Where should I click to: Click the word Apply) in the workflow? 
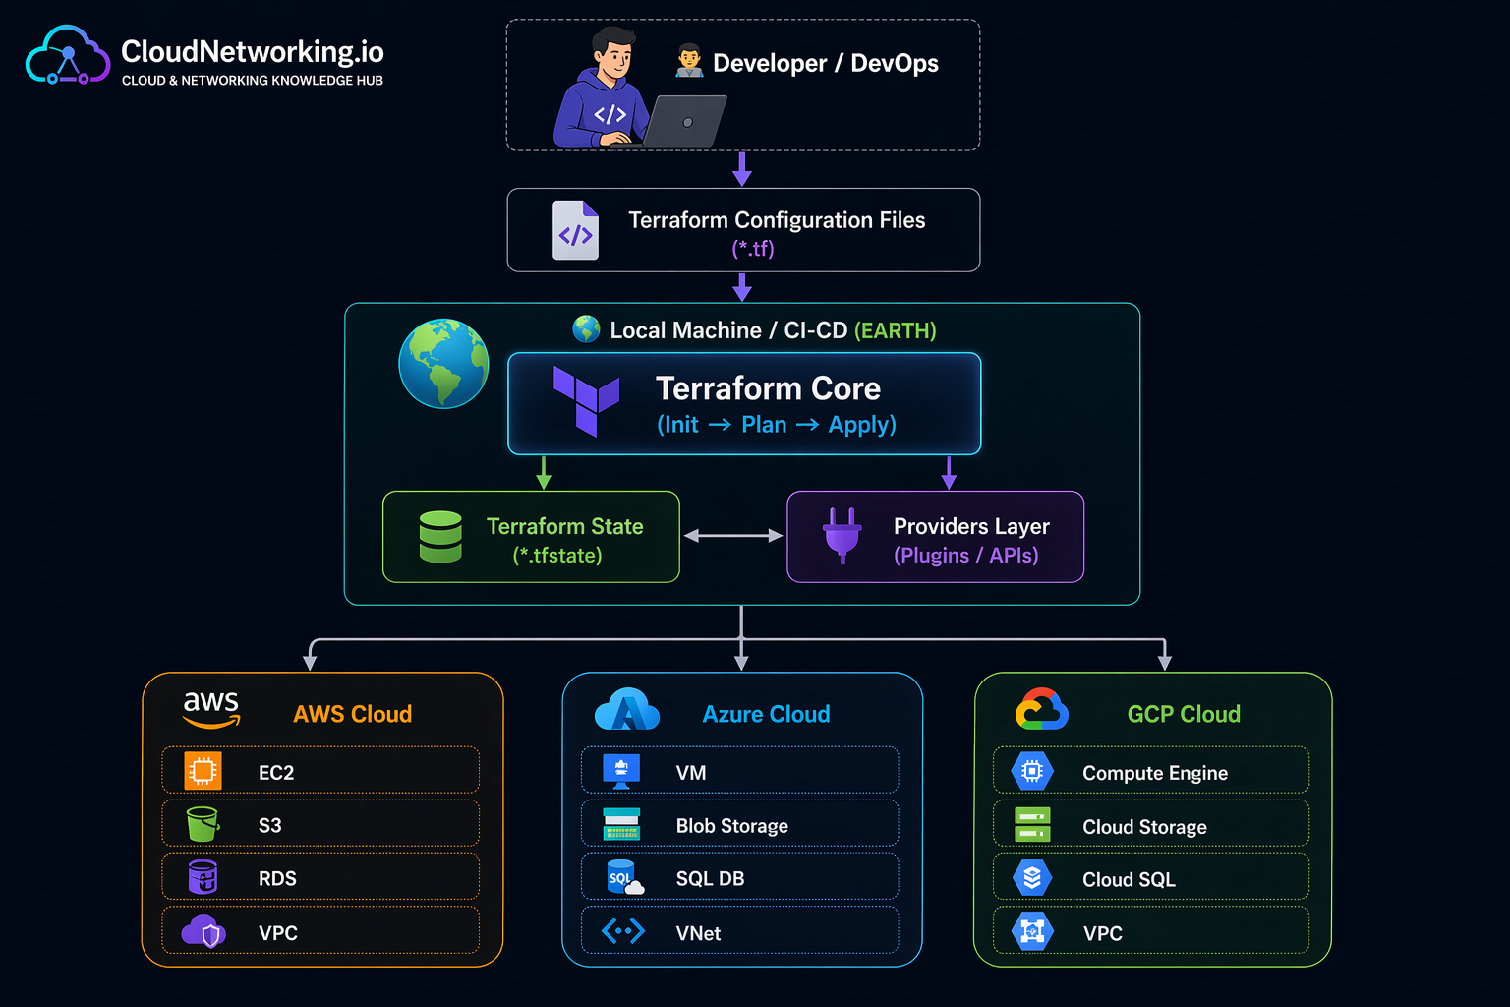pyautogui.click(x=862, y=425)
